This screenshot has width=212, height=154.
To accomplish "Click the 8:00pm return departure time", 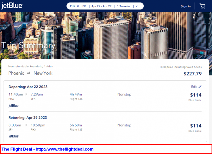I will coord(15,125).
